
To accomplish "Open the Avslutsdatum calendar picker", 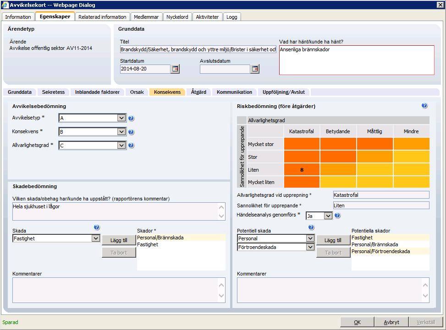I will coord(255,69).
